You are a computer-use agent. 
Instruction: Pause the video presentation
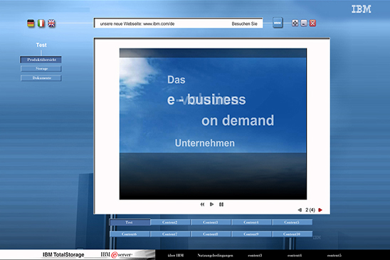click(x=221, y=204)
